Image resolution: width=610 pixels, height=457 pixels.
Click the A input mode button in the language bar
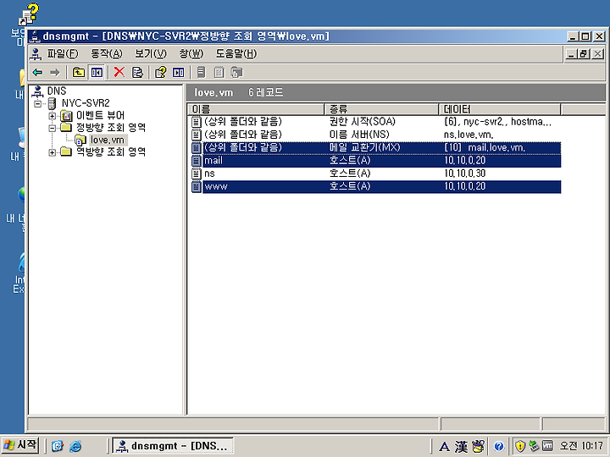click(444, 447)
